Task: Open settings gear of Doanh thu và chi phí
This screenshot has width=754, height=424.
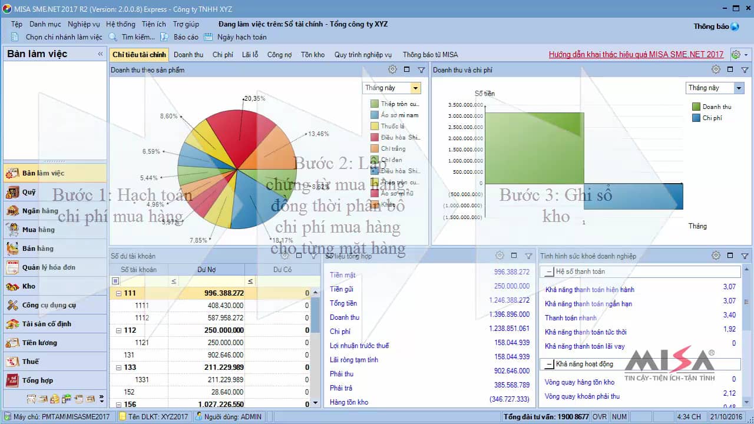Action: [716, 69]
